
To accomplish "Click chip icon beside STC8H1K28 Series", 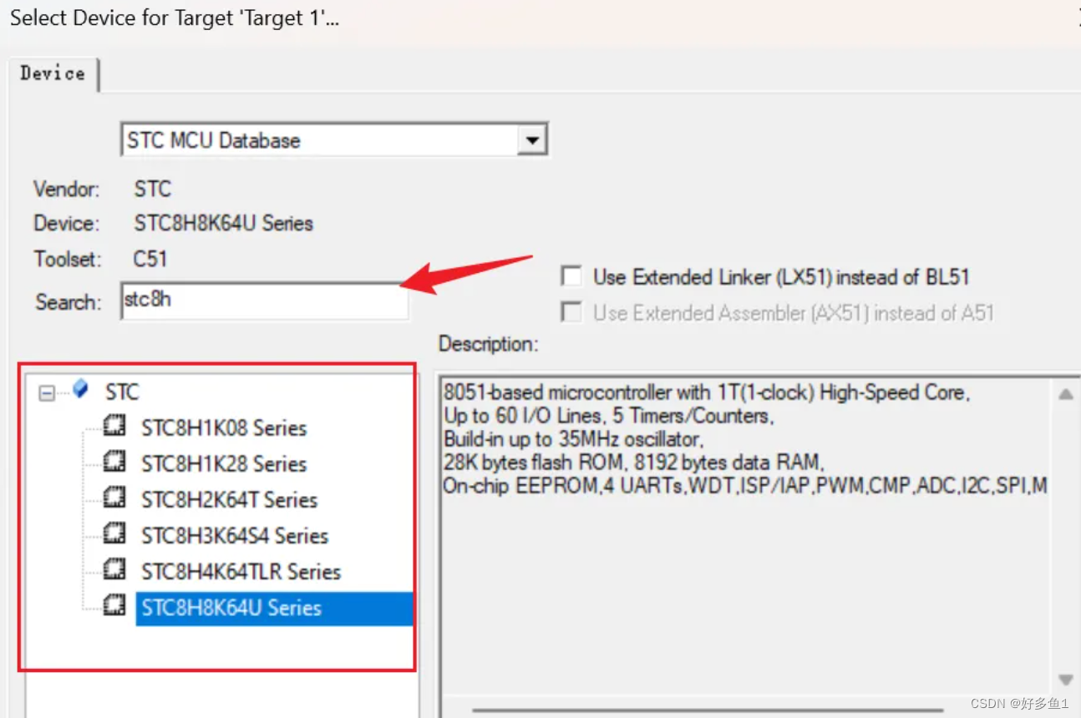I will point(114,463).
